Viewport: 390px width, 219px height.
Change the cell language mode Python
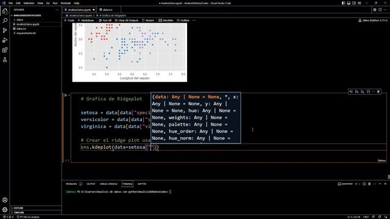(381, 161)
